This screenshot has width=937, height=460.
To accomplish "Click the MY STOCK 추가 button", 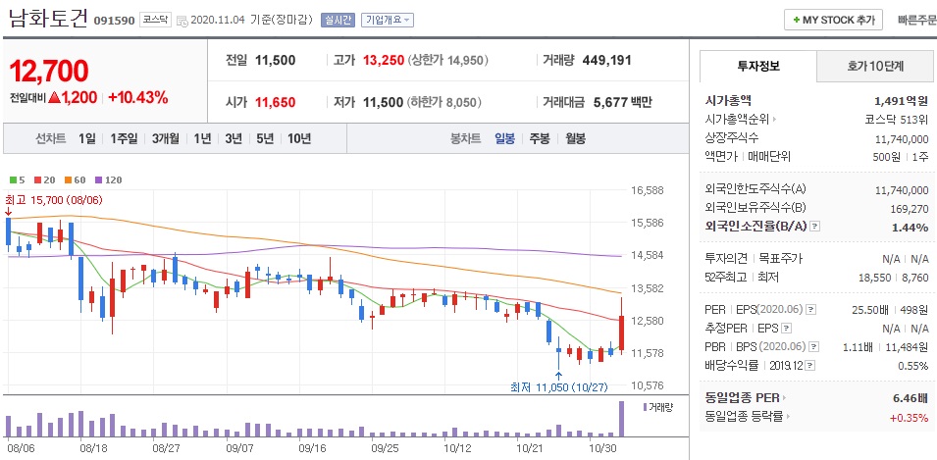I will pos(833,20).
